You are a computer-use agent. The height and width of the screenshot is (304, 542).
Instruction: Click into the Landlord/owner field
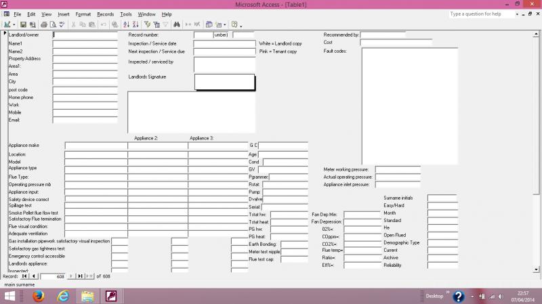pyautogui.click(x=89, y=35)
